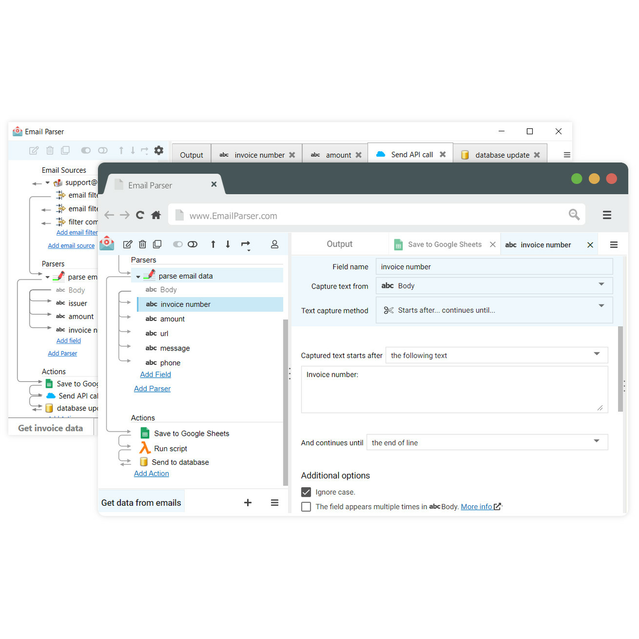
Task: Open the Capture text from dropdown
Action: (494, 286)
